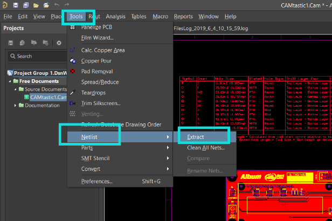The image size is (332, 221).
Task: Open Projects panel settings gear icon
Action: click(x=59, y=43)
